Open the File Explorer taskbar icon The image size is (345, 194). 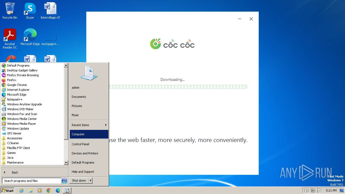(30, 190)
